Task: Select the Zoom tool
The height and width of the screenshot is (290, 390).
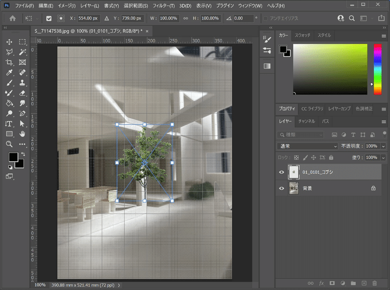Action: point(9,144)
